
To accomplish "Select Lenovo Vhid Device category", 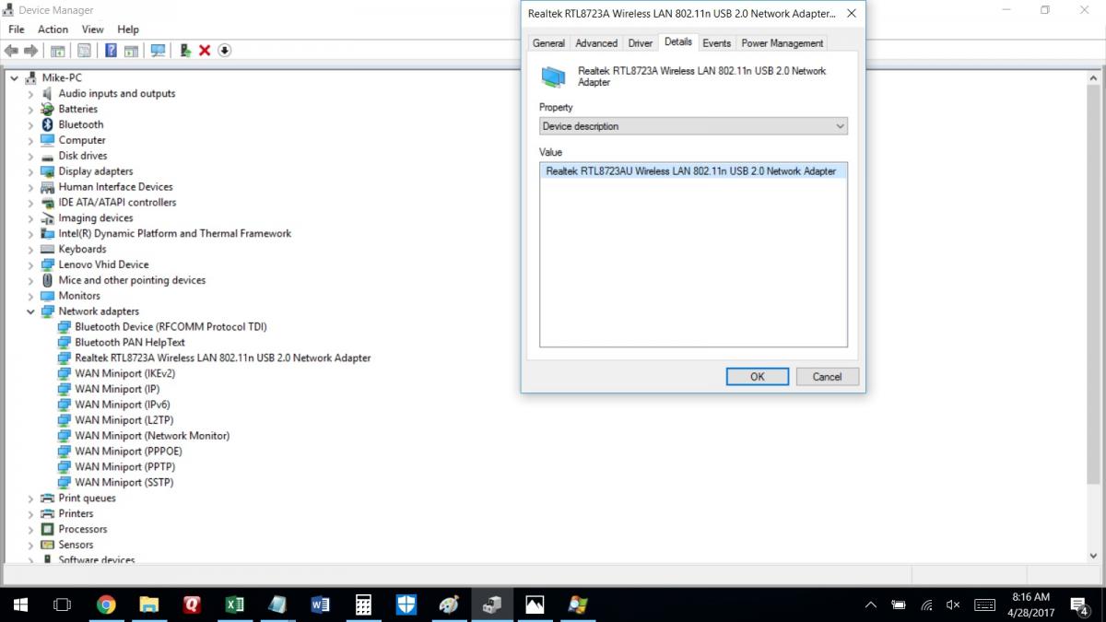I will [103, 264].
